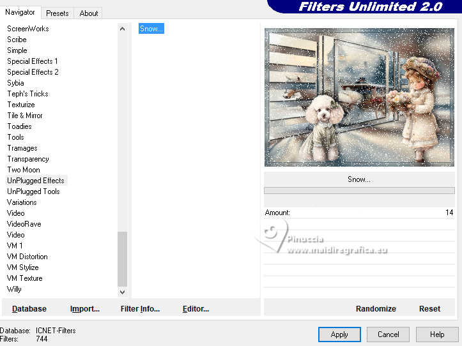Select Teph's Tricks category
The width and height of the screenshot is (462, 346).
[x=27, y=94]
